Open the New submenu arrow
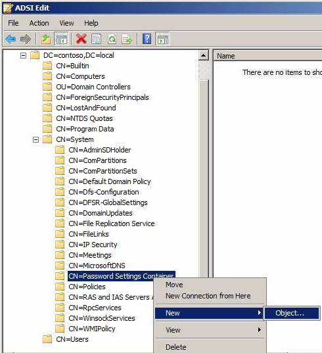 (x=259, y=313)
